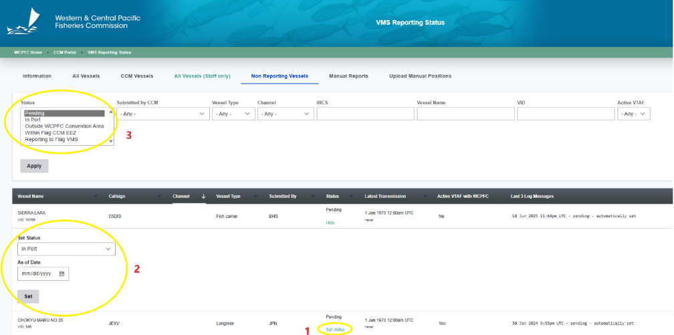
Task: Select Pending in the Status list
Action: (64, 114)
